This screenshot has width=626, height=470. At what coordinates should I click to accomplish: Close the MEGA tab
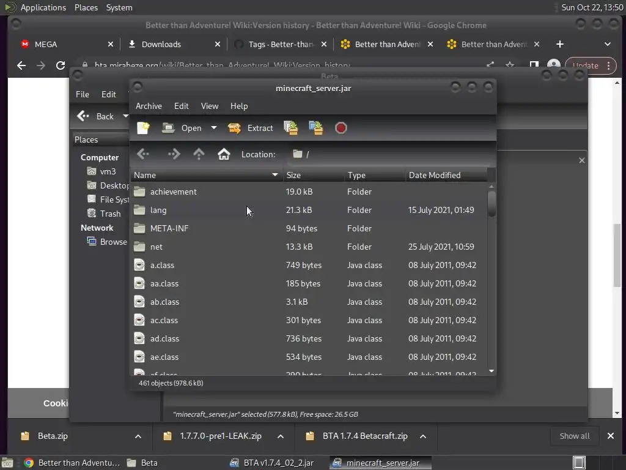[111, 44]
